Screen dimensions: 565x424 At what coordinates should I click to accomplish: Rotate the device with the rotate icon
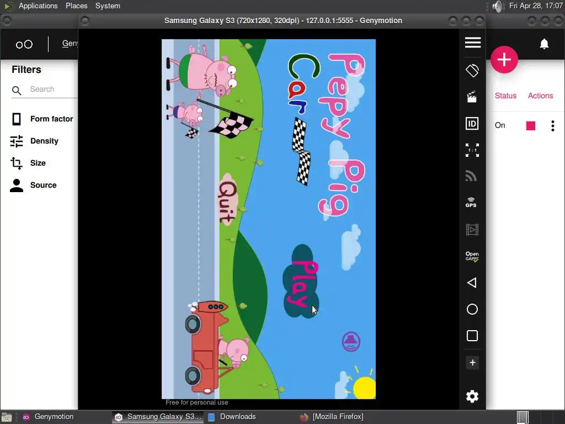pyautogui.click(x=472, y=70)
